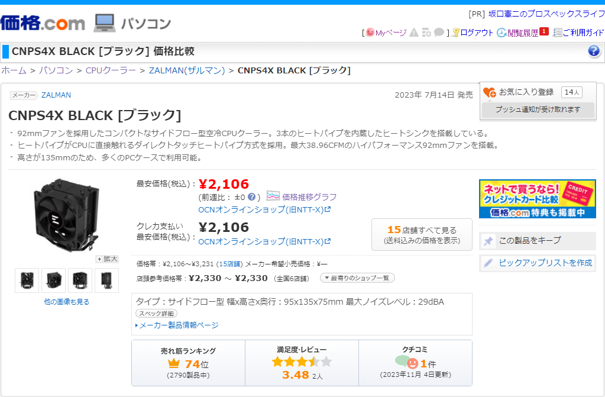Open 坂口憲二のプロスペックスライフ PR link
Image resolution: width=605 pixels, height=397 pixels.
546,14
